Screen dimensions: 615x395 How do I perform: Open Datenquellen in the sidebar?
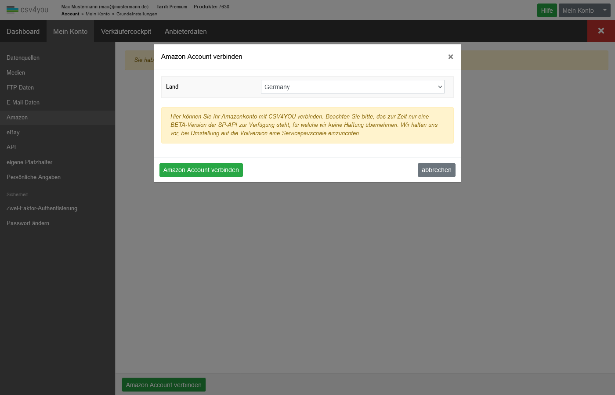point(23,58)
